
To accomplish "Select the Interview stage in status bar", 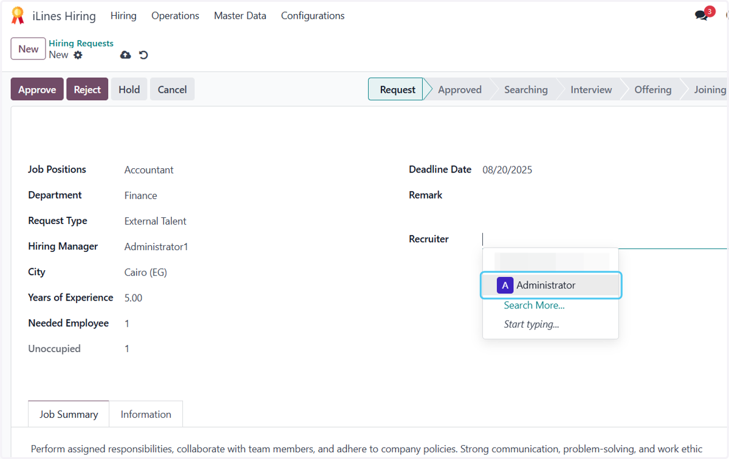I will click(x=591, y=89).
